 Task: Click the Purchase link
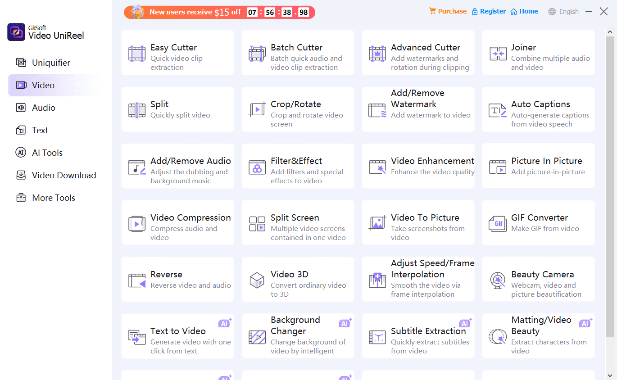448,11
